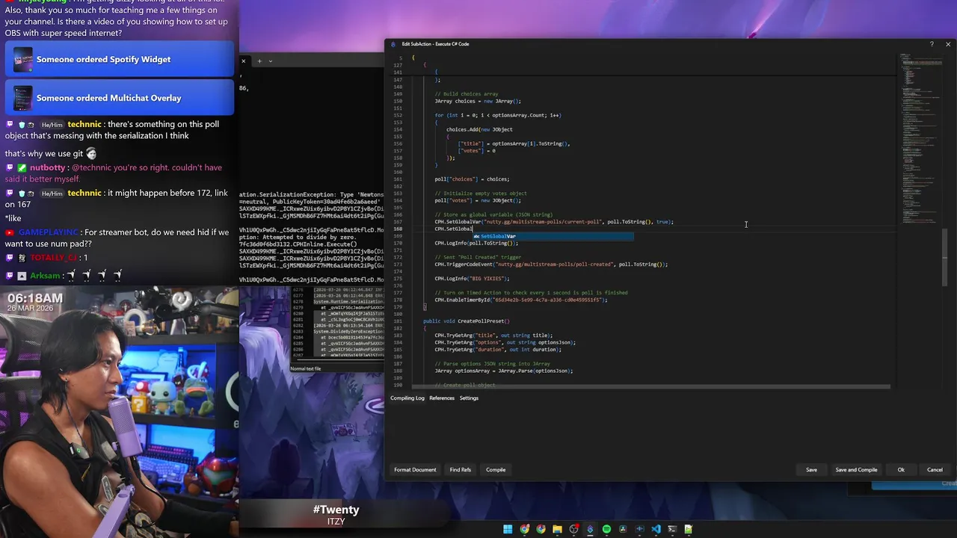Open the Windows Start menu
The image size is (957, 538).
pyautogui.click(x=508, y=529)
